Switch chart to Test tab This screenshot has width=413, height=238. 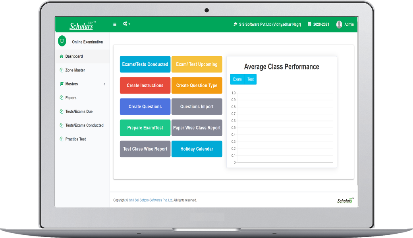pos(251,79)
